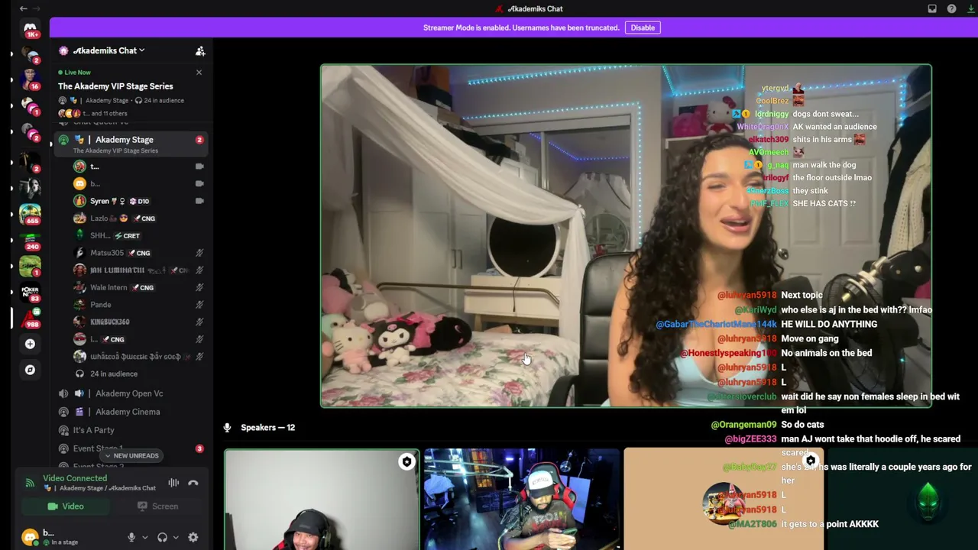Open the Discover servers compass icon
This screenshot has width=978, height=550.
pos(30,370)
